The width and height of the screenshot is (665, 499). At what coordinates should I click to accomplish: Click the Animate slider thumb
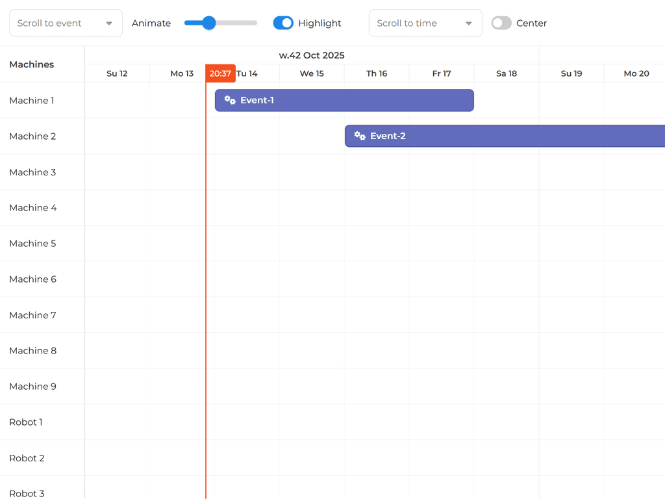[x=208, y=23]
